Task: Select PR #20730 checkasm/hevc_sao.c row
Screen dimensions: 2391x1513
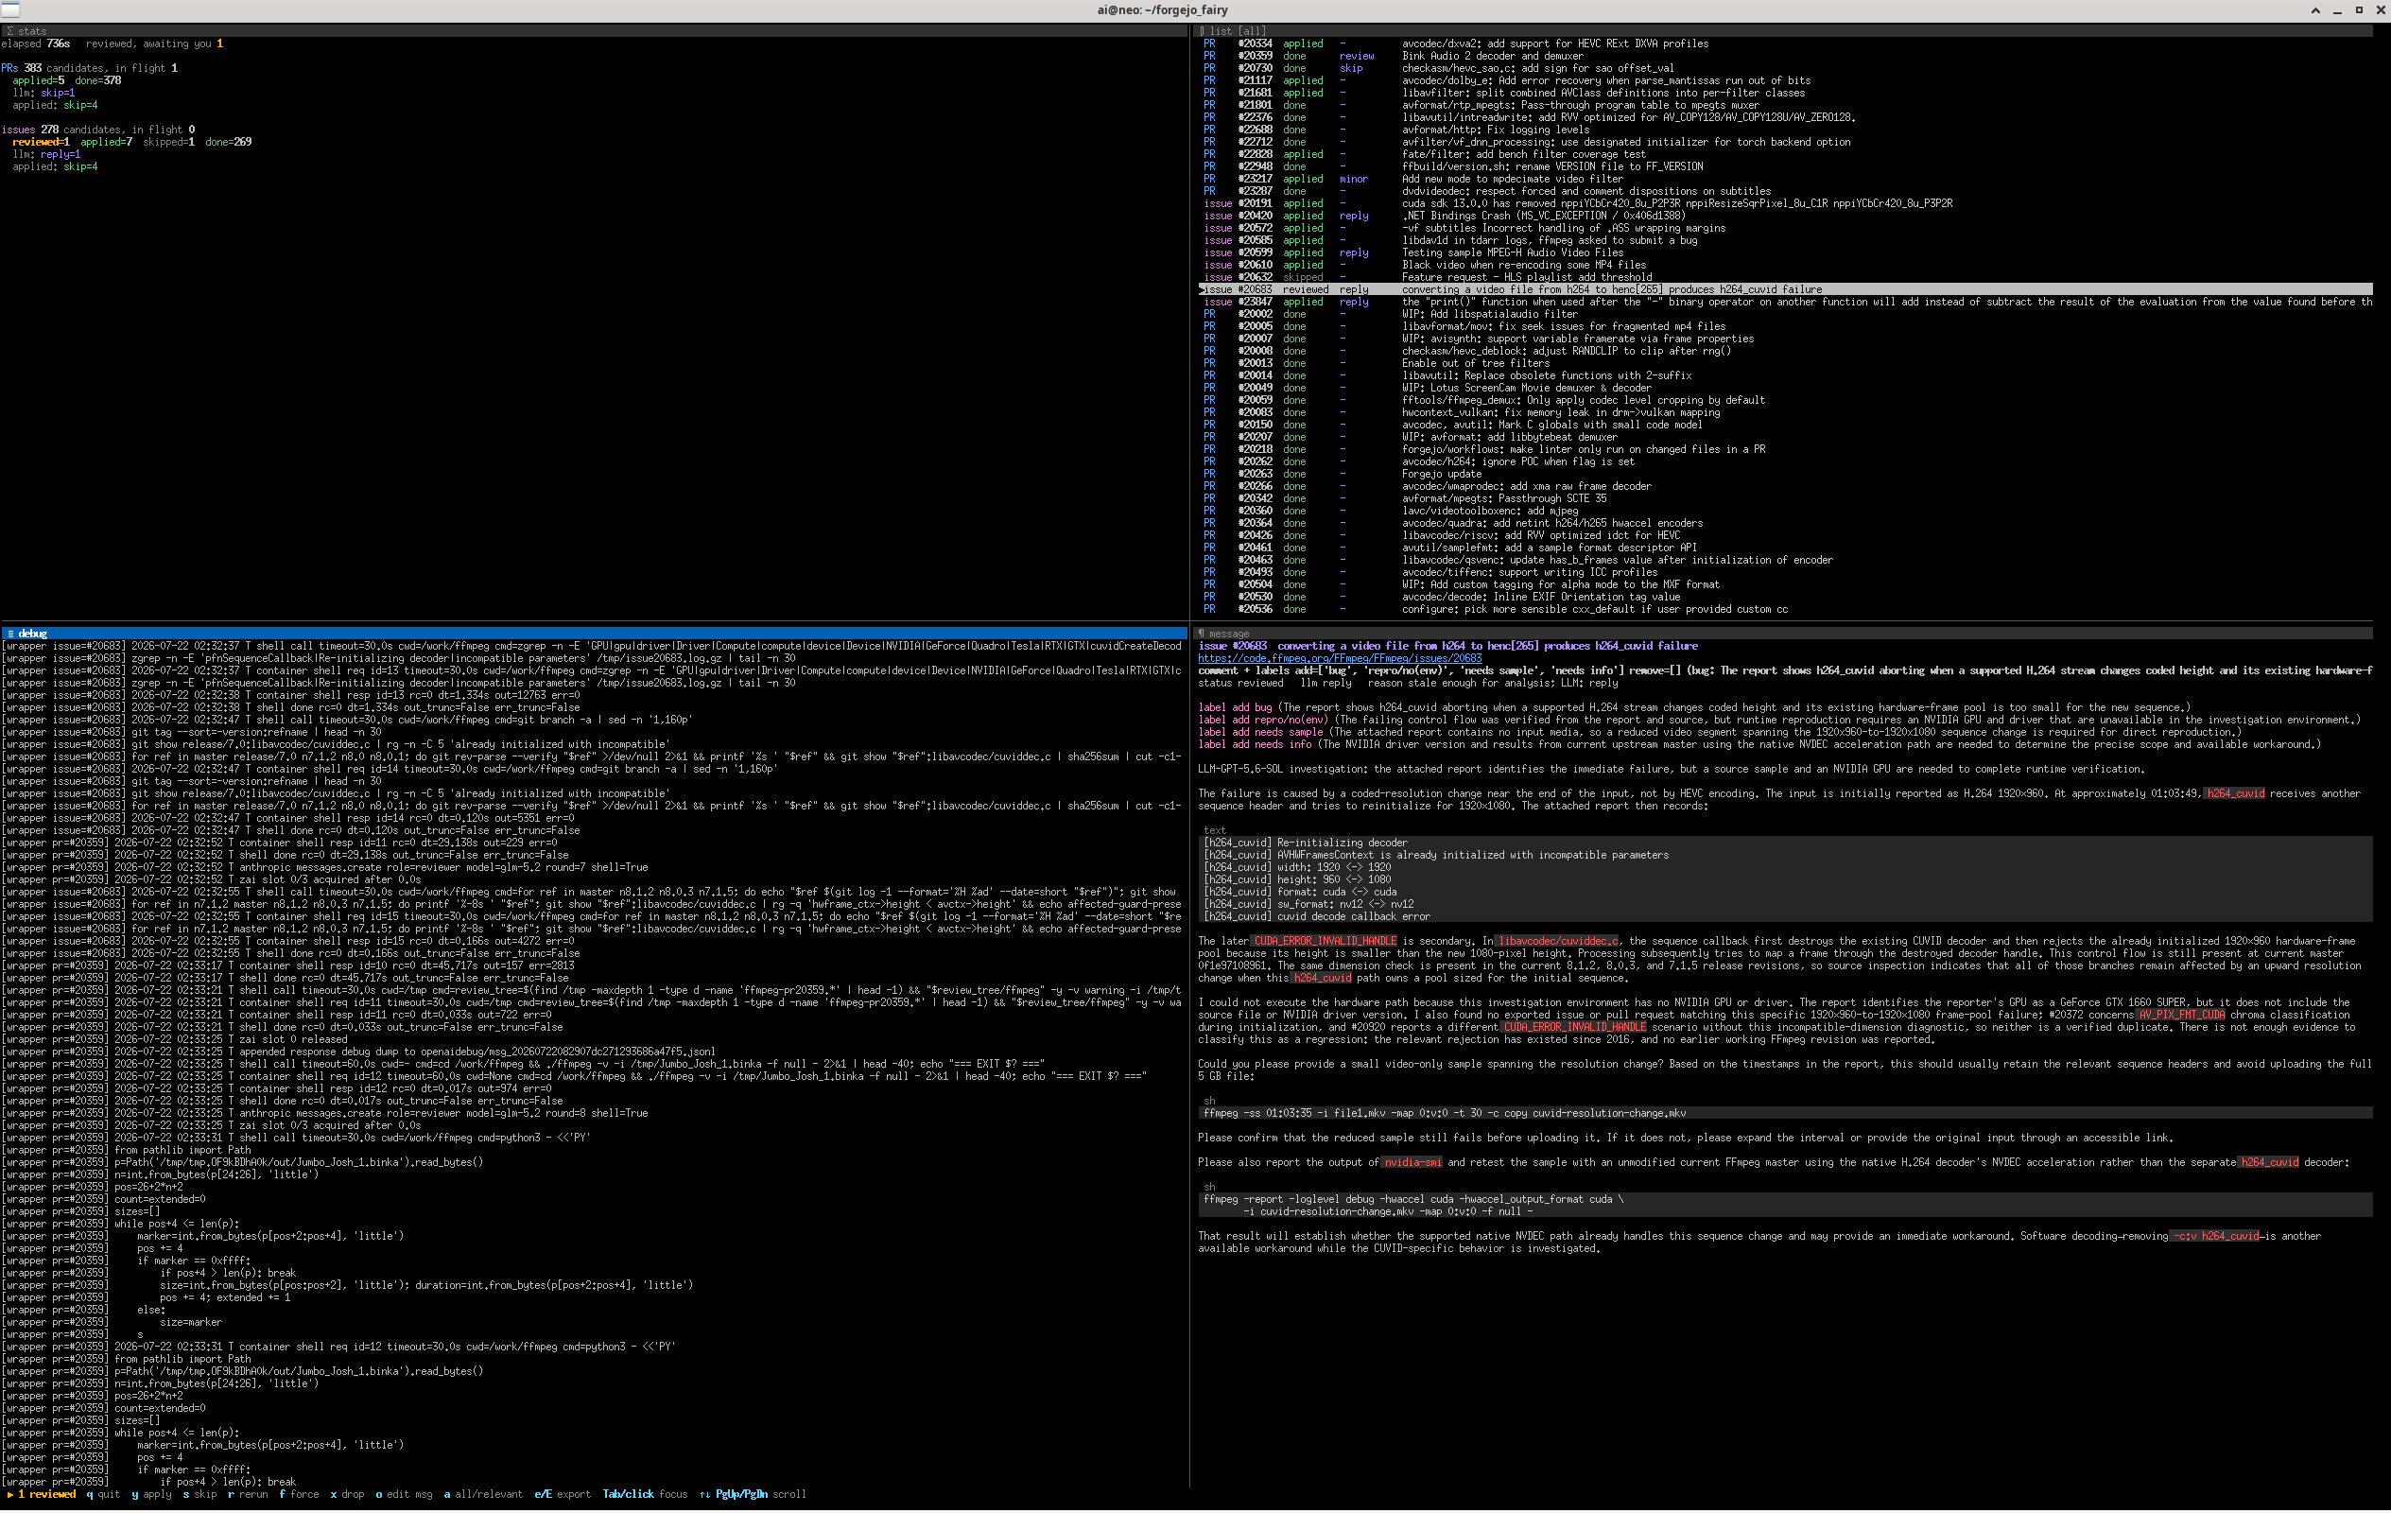Action: [x=1784, y=68]
